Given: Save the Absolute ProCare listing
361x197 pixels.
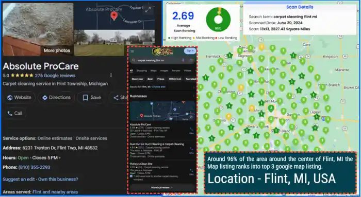Looking at the screenshot, I should pos(92,98).
